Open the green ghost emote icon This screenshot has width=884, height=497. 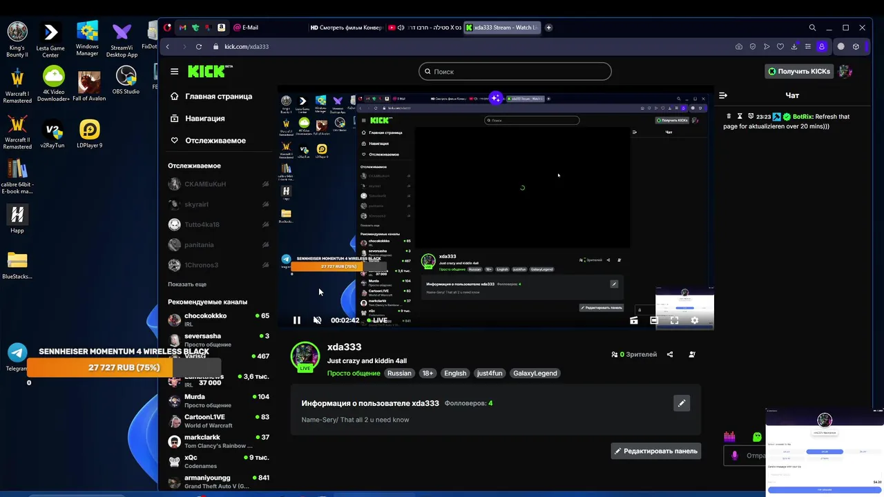click(758, 436)
